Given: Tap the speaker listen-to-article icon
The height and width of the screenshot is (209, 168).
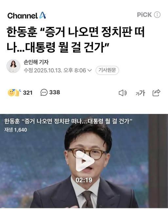Looking at the screenshot, I should tap(123, 93).
